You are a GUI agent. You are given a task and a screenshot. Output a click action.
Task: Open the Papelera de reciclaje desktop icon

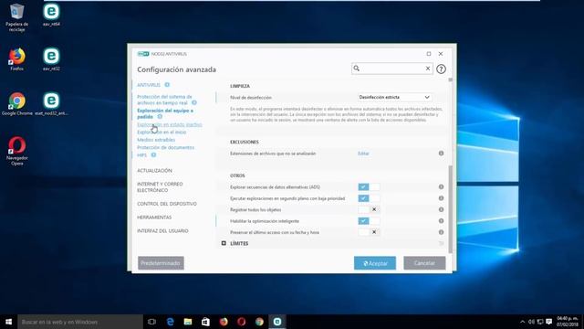[x=16, y=16]
